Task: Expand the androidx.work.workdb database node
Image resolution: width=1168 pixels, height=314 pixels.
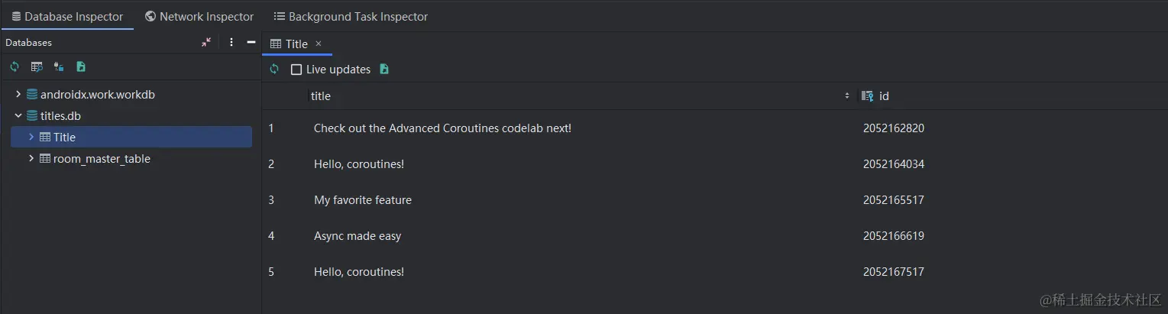Action: click(x=18, y=95)
